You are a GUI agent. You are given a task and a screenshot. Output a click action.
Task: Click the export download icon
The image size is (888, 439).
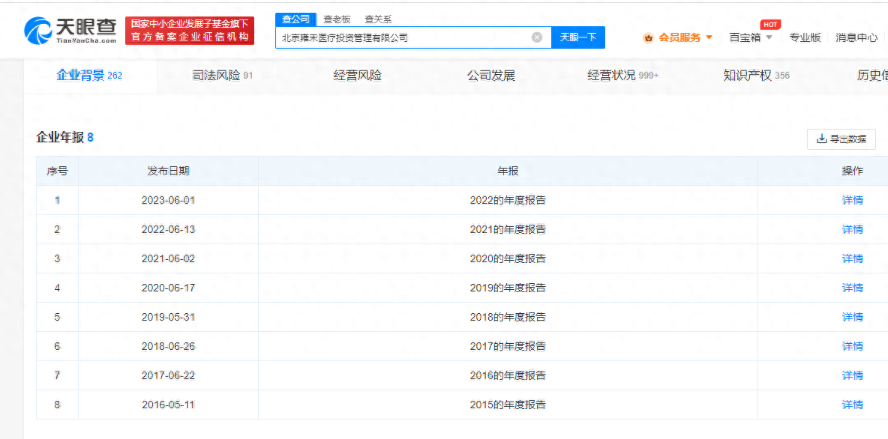(821, 139)
